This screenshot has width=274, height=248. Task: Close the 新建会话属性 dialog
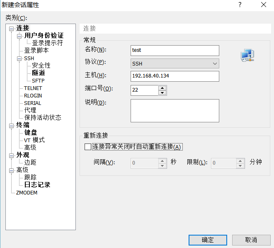click(x=264, y=5)
